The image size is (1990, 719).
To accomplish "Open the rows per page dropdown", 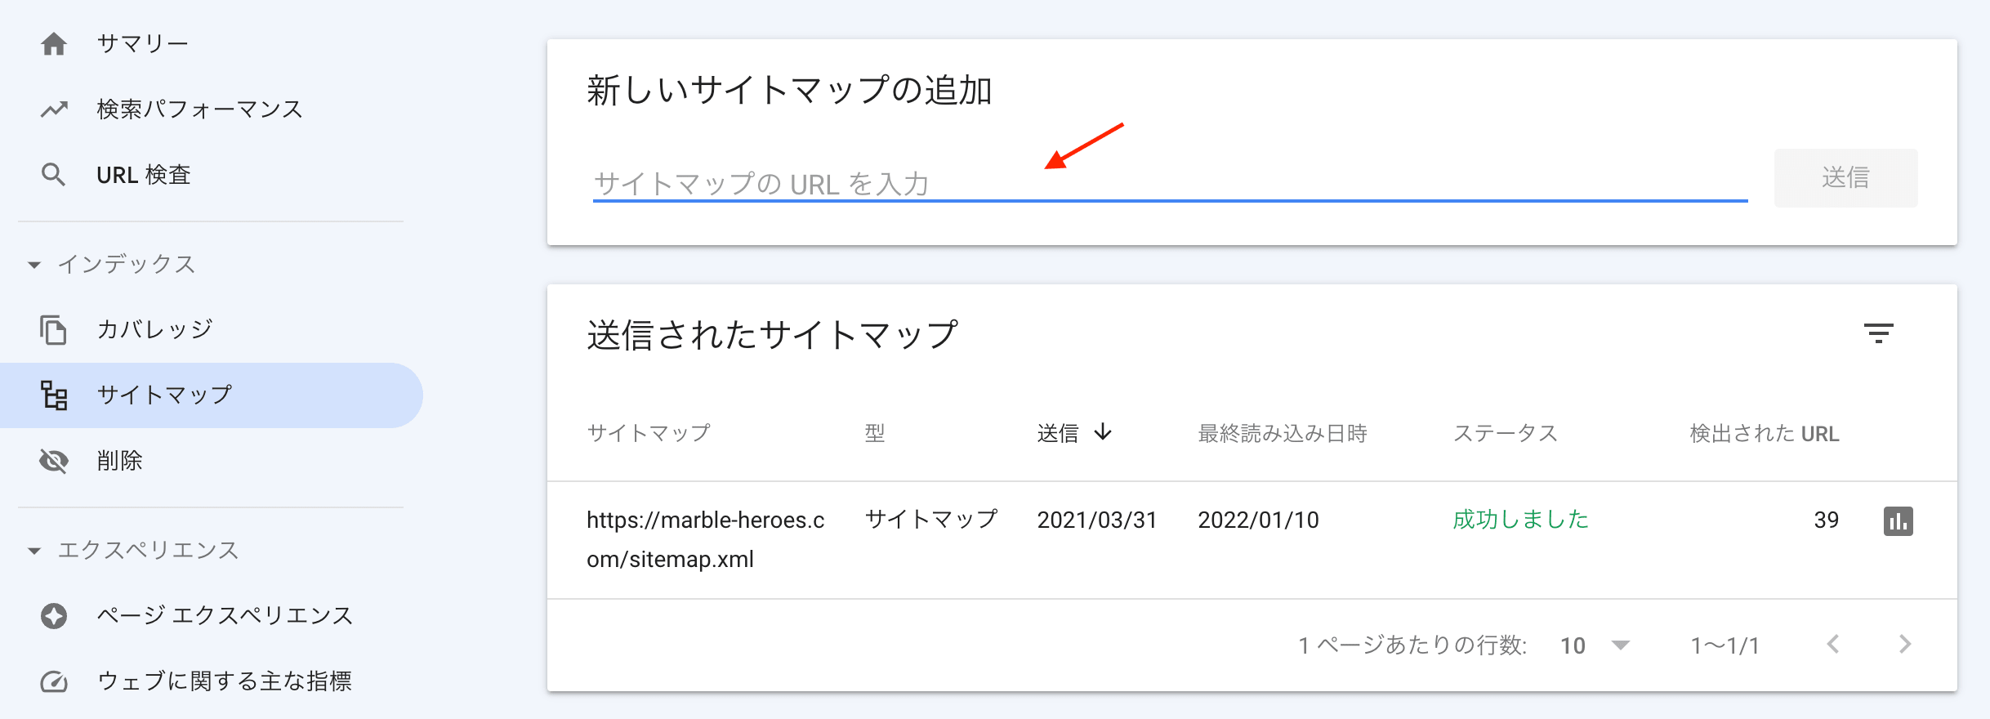I will pyautogui.click(x=1594, y=645).
